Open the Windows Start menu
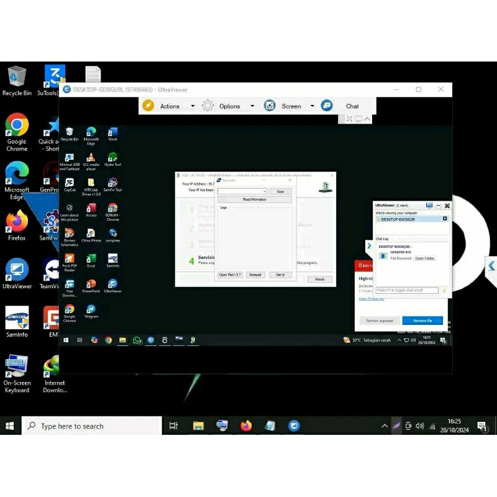This screenshot has width=497, height=497. [x=9, y=426]
